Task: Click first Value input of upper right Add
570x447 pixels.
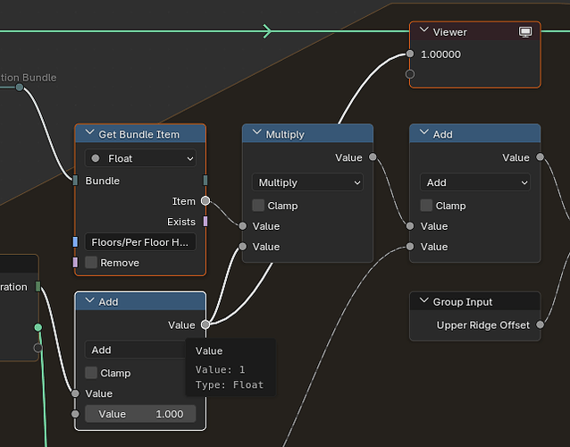Action: pyautogui.click(x=410, y=226)
